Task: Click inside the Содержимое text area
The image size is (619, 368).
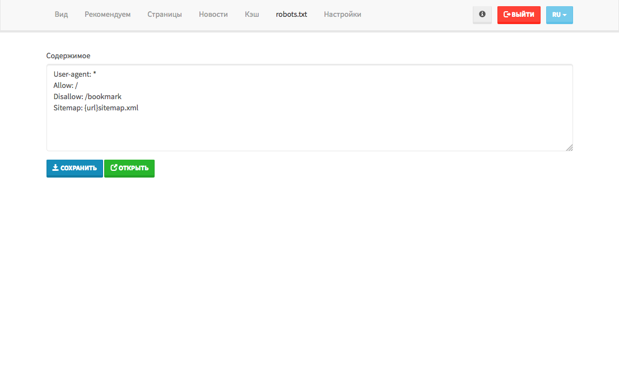Action: point(309,129)
